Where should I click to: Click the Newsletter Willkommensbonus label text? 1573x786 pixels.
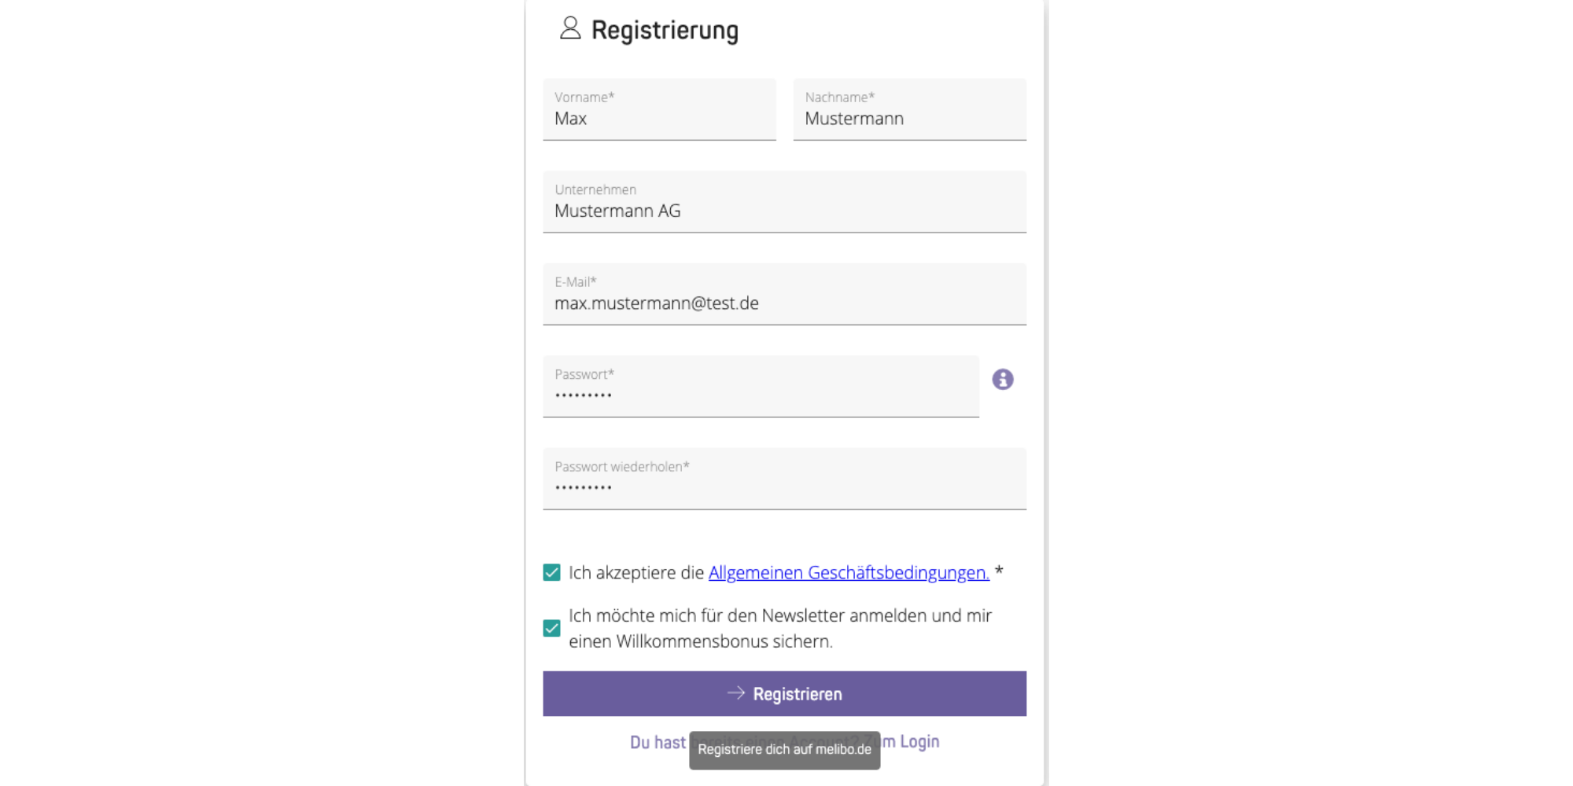click(780, 628)
